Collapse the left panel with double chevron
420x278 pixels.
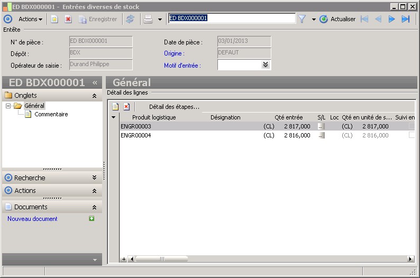coord(95,82)
